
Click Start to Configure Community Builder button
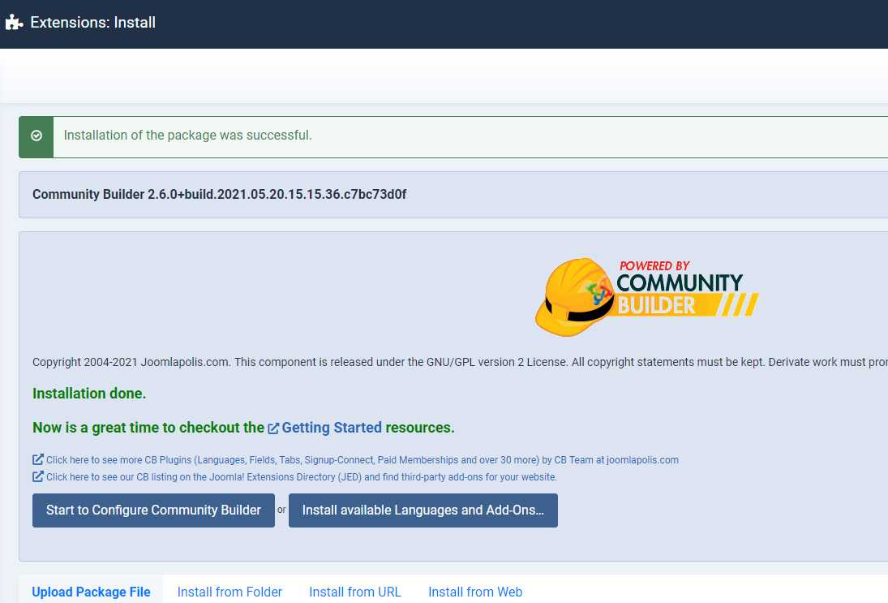[153, 510]
